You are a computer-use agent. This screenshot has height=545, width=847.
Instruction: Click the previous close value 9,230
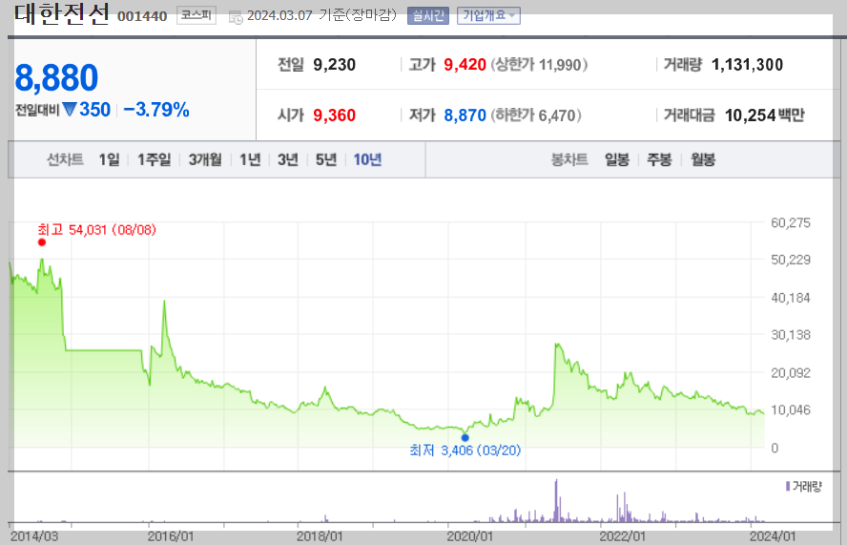[x=335, y=65]
